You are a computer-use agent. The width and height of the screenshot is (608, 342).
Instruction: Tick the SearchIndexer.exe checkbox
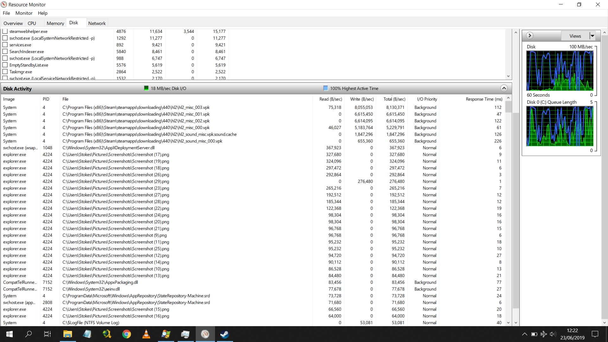(x=5, y=51)
